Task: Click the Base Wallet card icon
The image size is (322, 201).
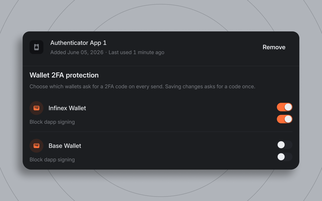Action: tap(36, 146)
